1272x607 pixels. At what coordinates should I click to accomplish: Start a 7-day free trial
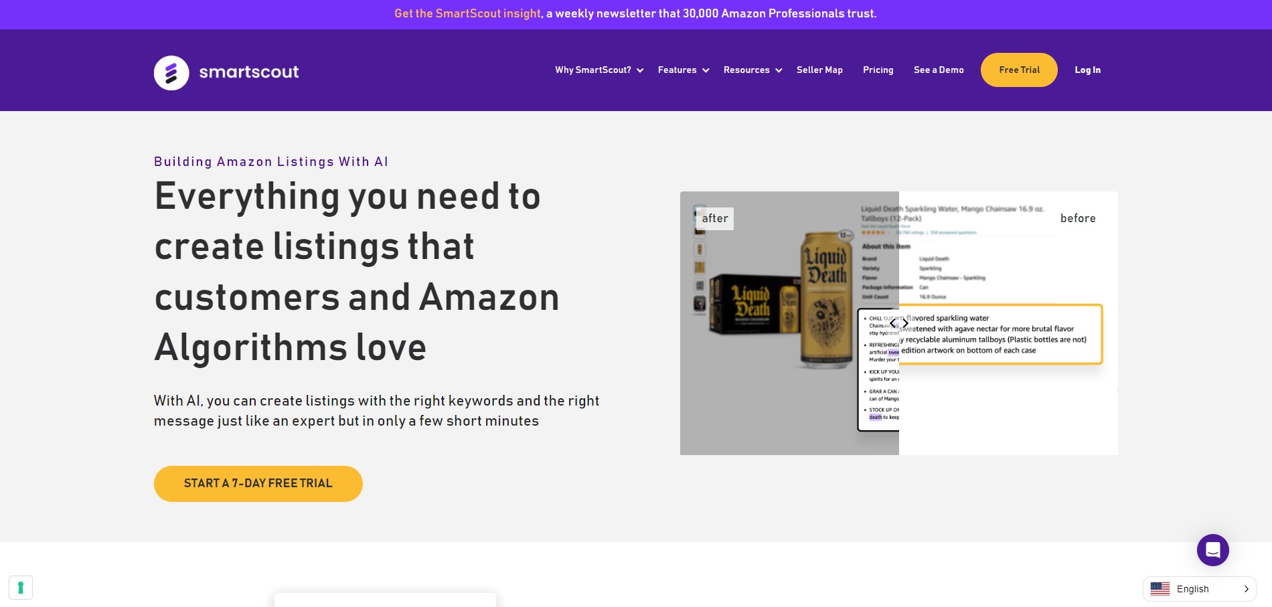pos(258,483)
